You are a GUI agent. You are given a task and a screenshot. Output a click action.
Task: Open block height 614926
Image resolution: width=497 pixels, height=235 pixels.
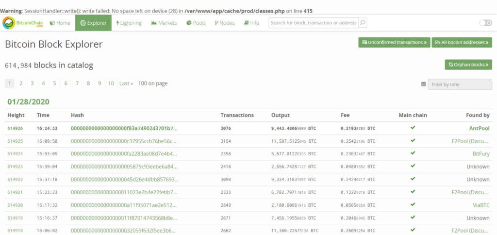15,129
